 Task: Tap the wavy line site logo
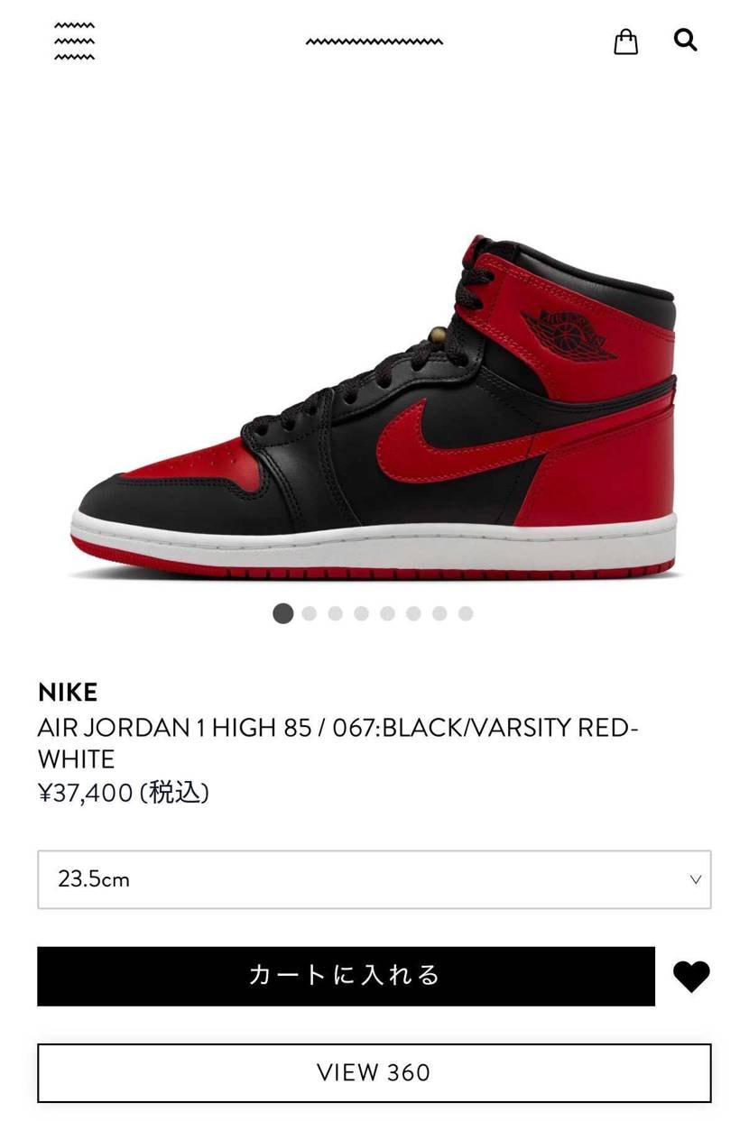374,41
